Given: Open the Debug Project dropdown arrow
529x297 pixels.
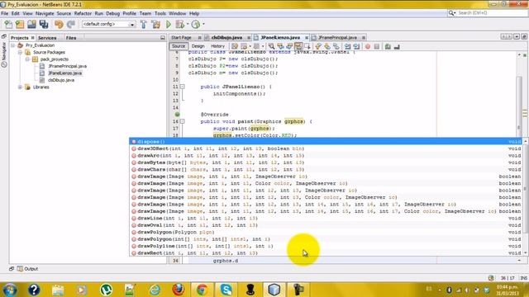Looking at the screenshot, I should tap(188, 24).
